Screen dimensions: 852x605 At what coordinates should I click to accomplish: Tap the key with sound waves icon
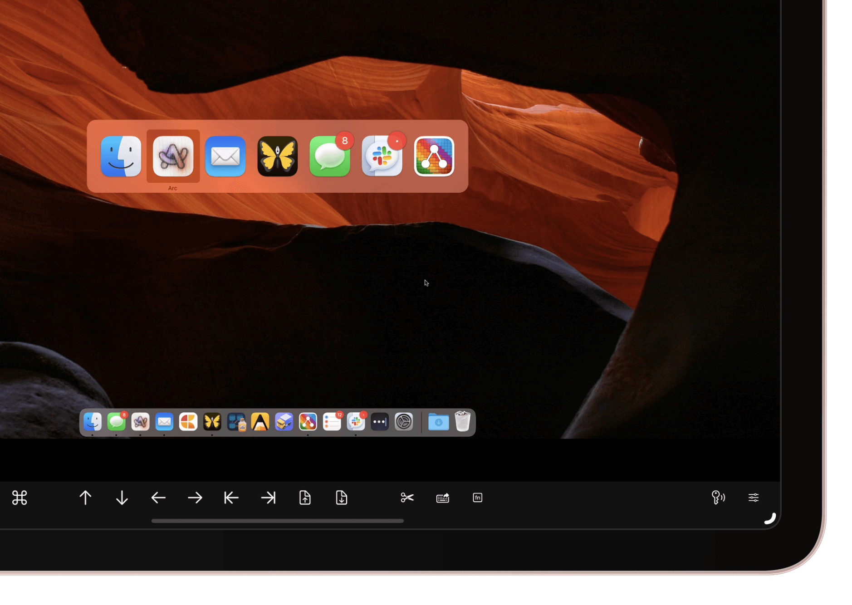pos(718,498)
